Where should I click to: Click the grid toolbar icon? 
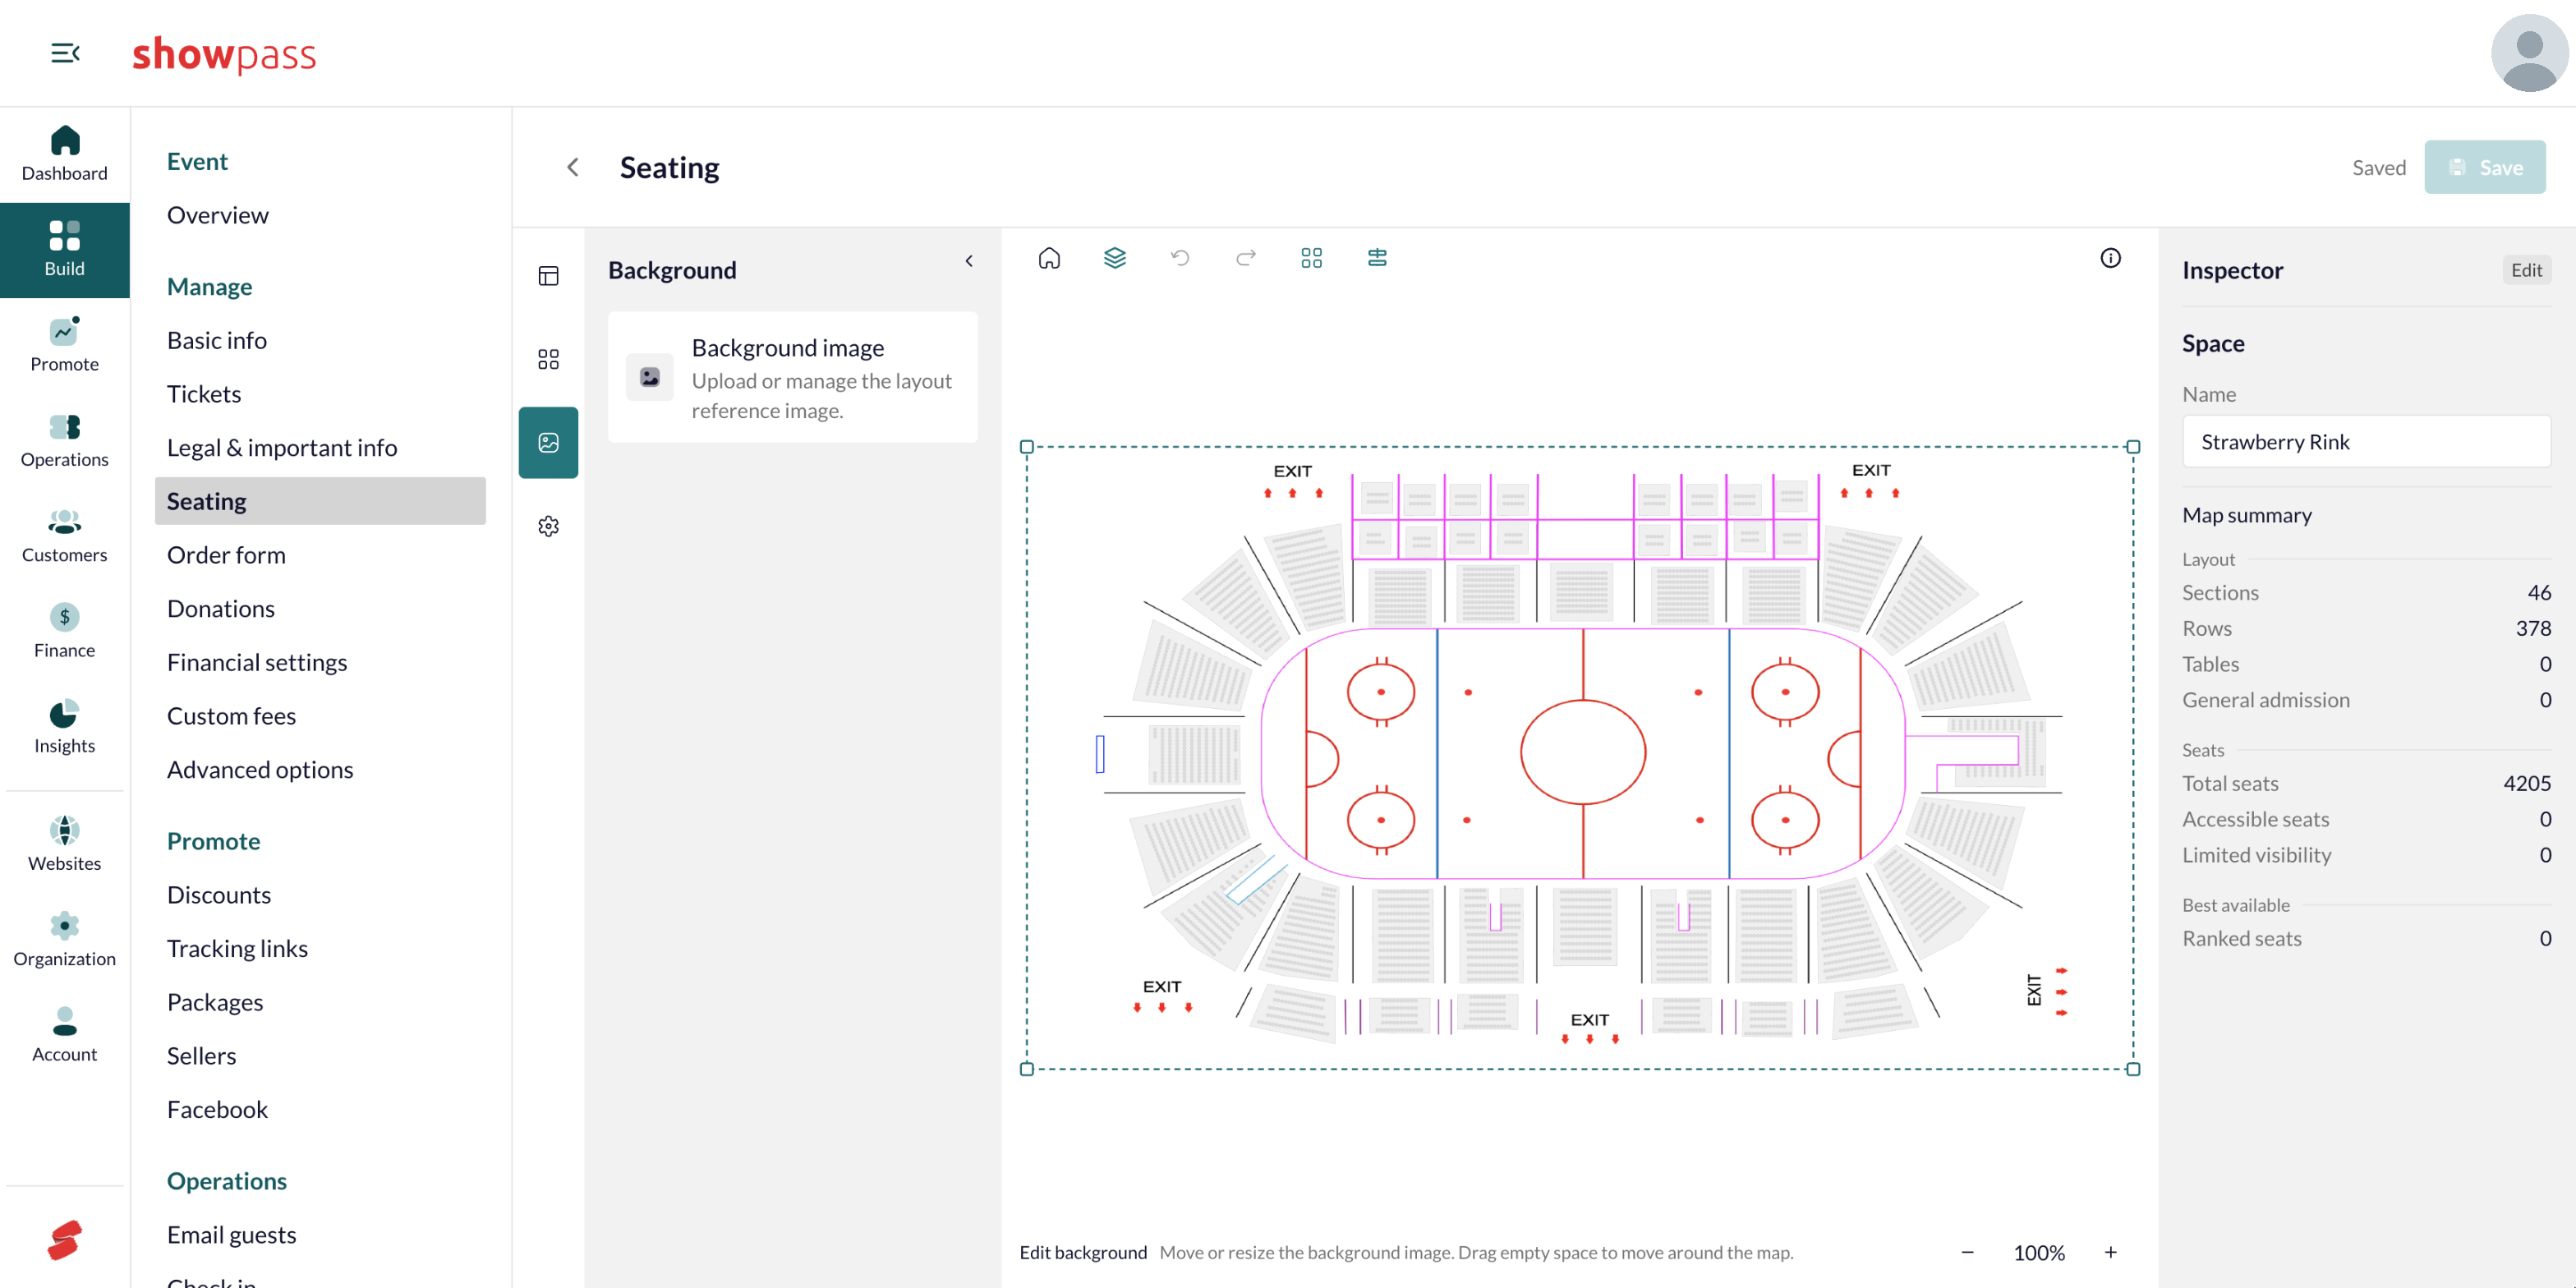coord(1311,258)
